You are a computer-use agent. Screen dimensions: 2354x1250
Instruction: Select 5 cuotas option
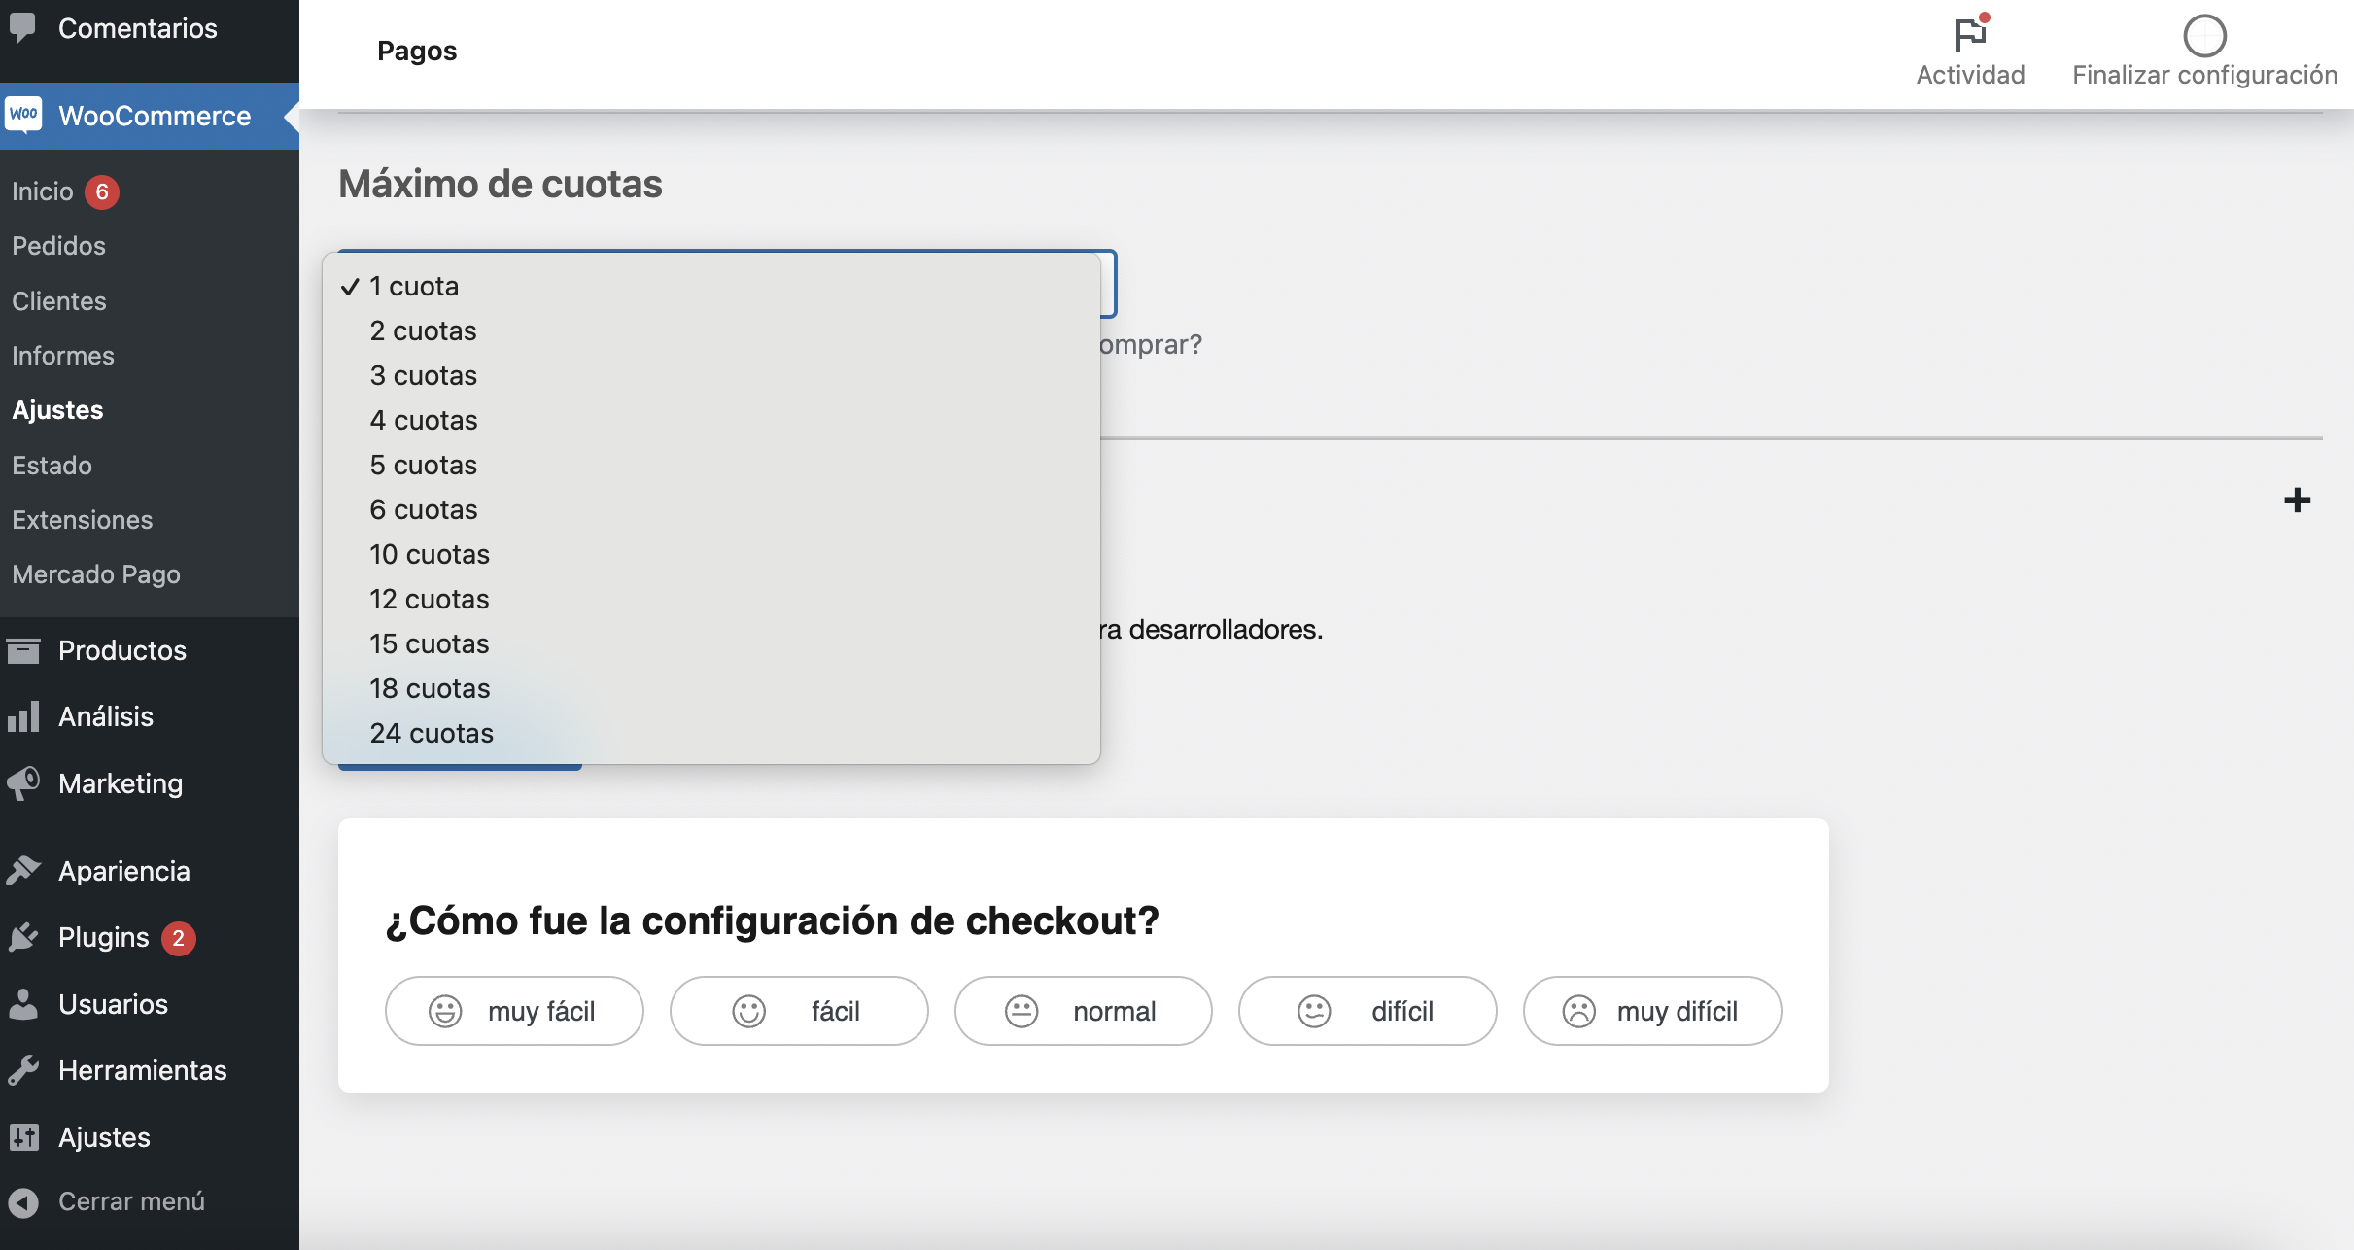pyautogui.click(x=711, y=465)
